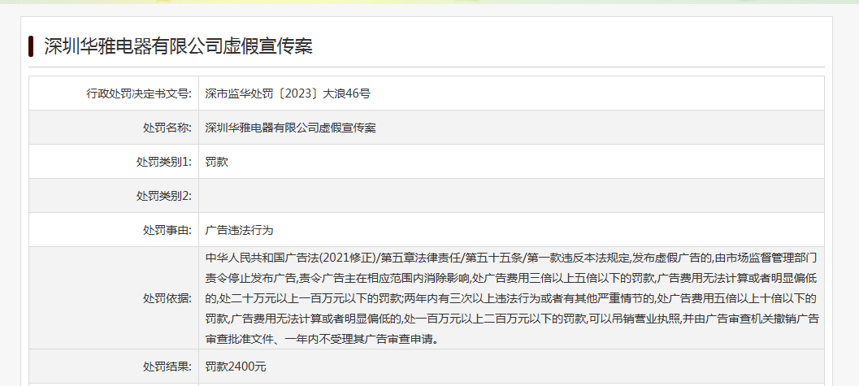This screenshot has width=859, height=386.
Task: Click the document number 深市监华处罚〔2023〕大浪46号
Action: (x=288, y=93)
